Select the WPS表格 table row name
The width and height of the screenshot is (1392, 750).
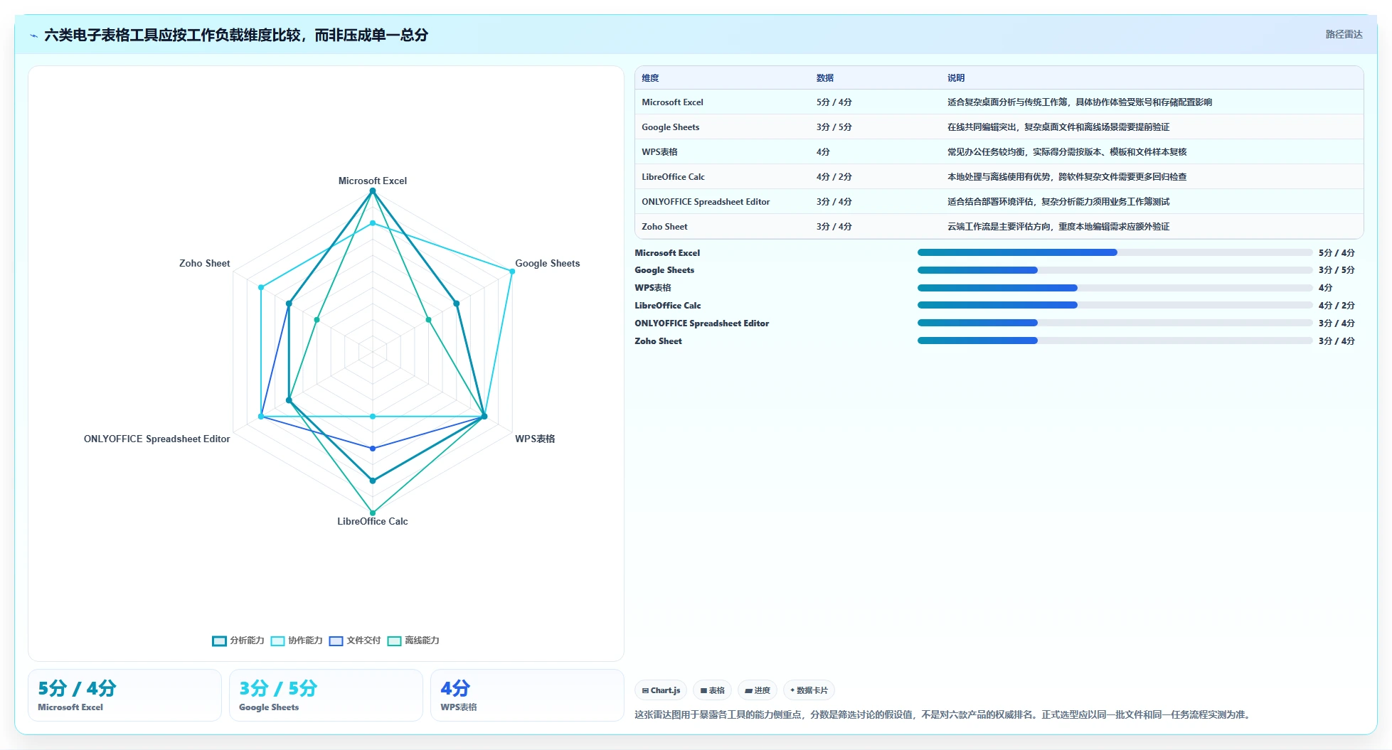coord(659,152)
